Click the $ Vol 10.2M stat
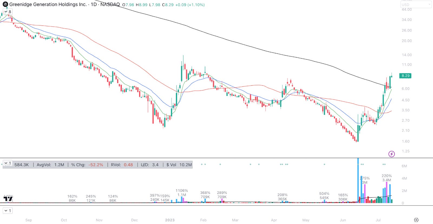This screenshot has height=224, width=433. 179,165
